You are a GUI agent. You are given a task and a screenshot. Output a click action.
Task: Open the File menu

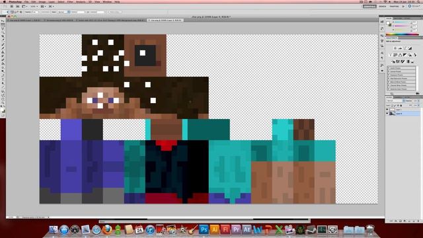coord(26,1)
